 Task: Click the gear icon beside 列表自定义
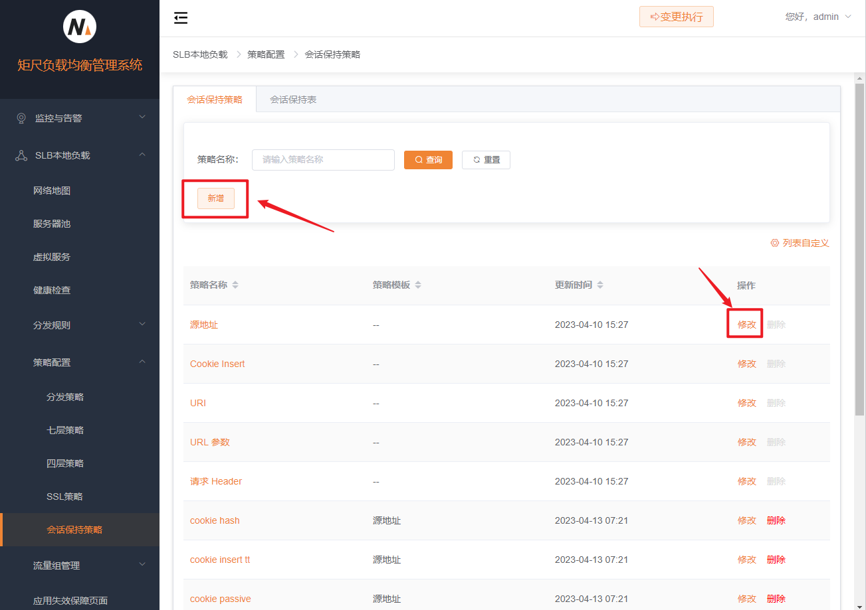tap(774, 243)
